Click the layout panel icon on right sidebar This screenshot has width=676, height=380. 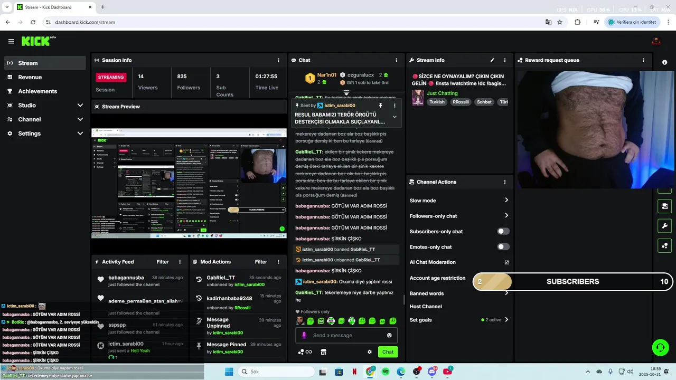point(664,206)
